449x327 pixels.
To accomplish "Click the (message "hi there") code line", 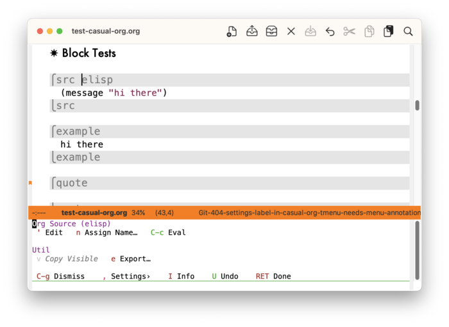I will pos(114,93).
